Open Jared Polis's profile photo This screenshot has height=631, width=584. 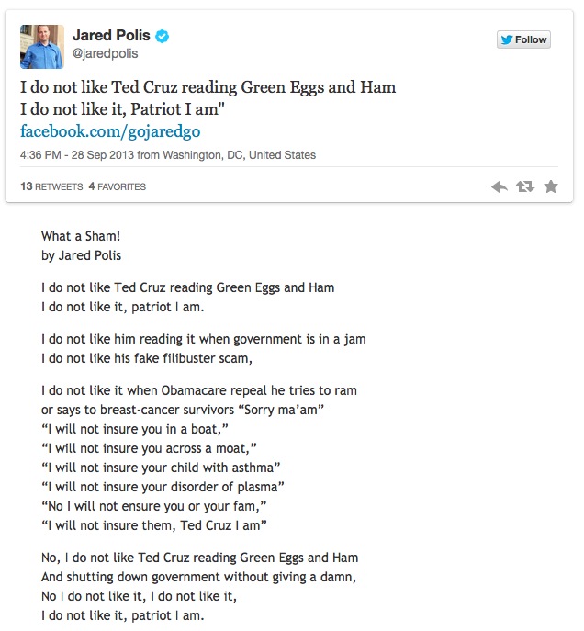click(42, 47)
